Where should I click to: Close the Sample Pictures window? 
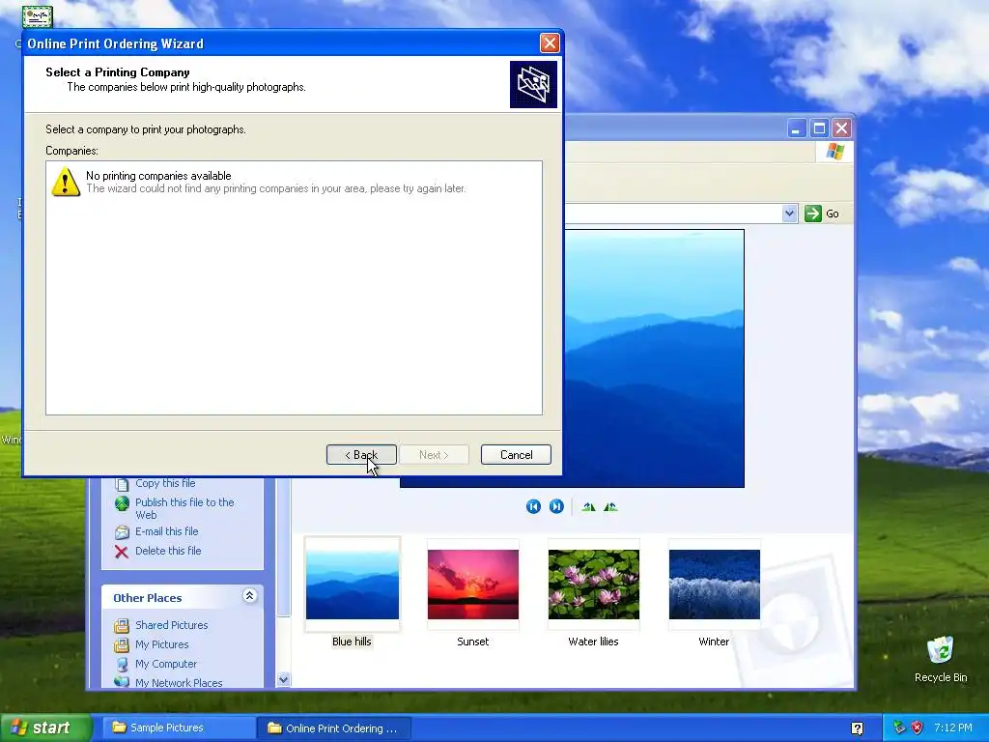coord(841,128)
